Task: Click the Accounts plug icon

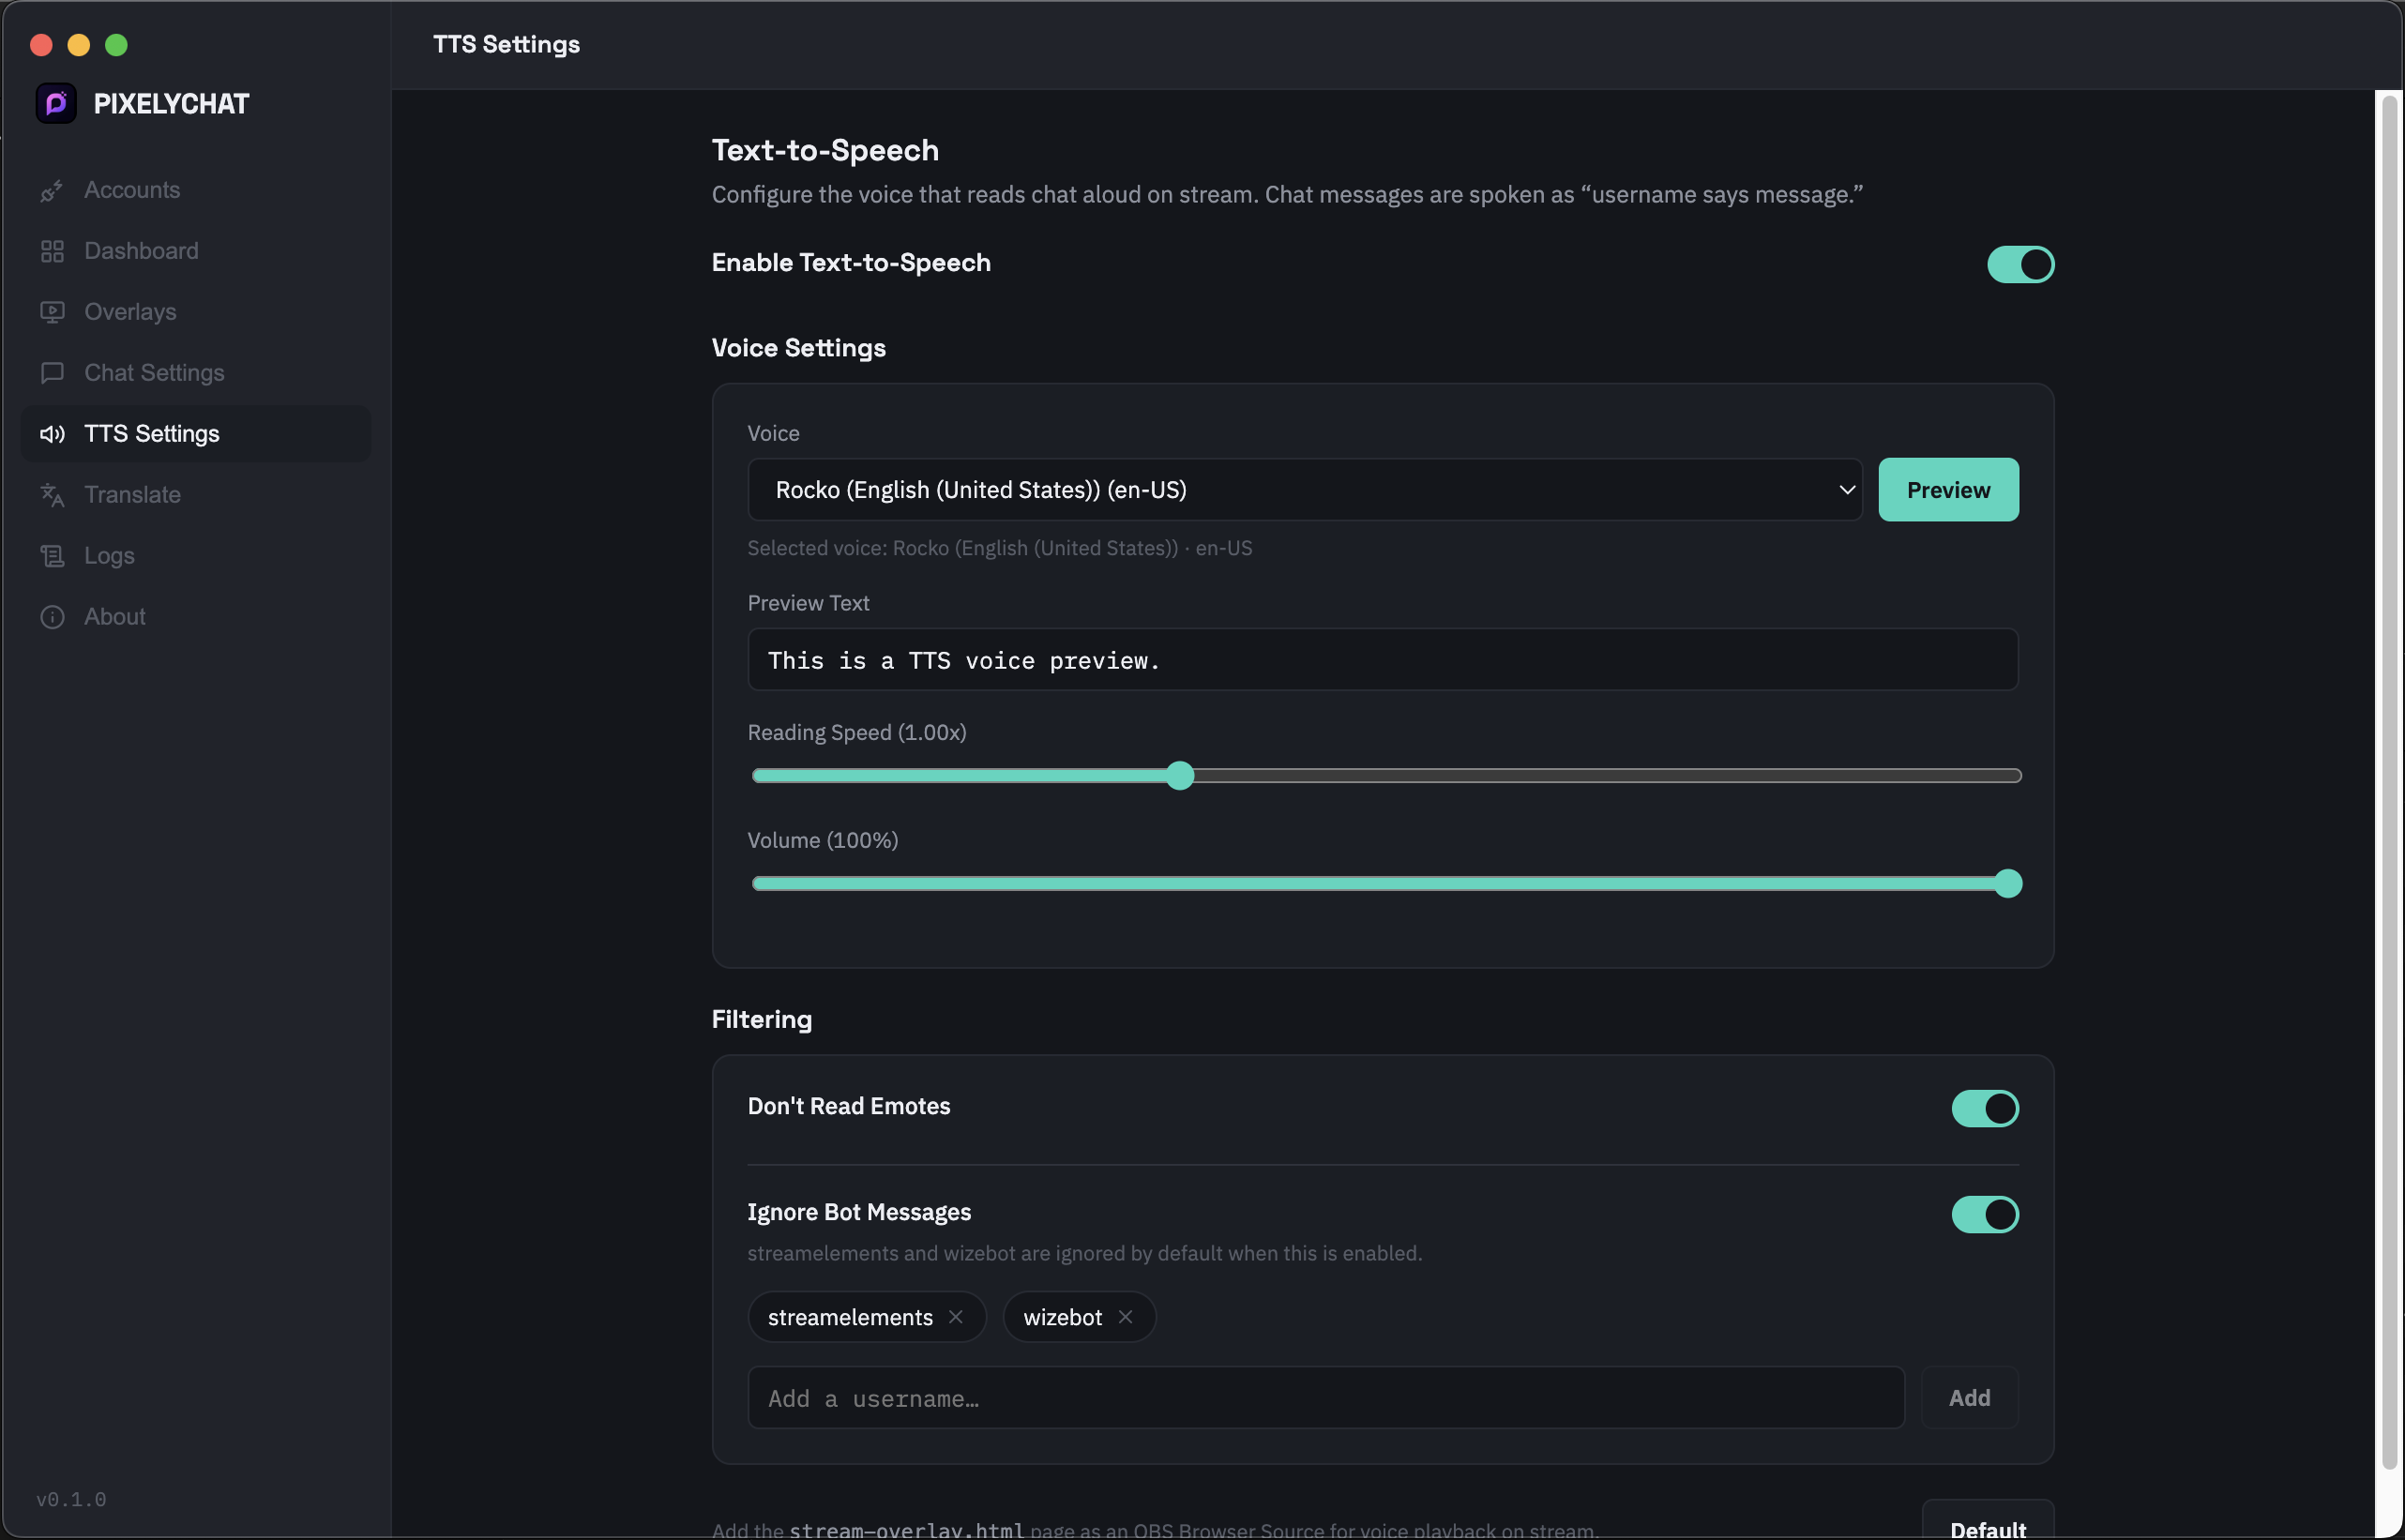Action: (52, 190)
